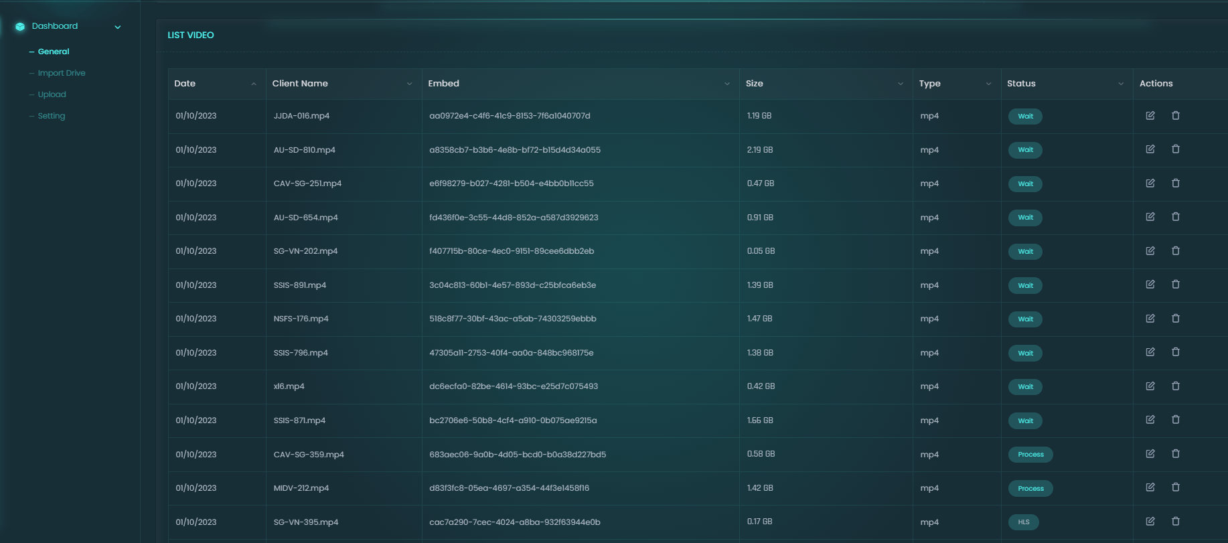Image resolution: width=1228 pixels, height=543 pixels.
Task: Click the 2.19 GB size cell
Action: coord(760,150)
